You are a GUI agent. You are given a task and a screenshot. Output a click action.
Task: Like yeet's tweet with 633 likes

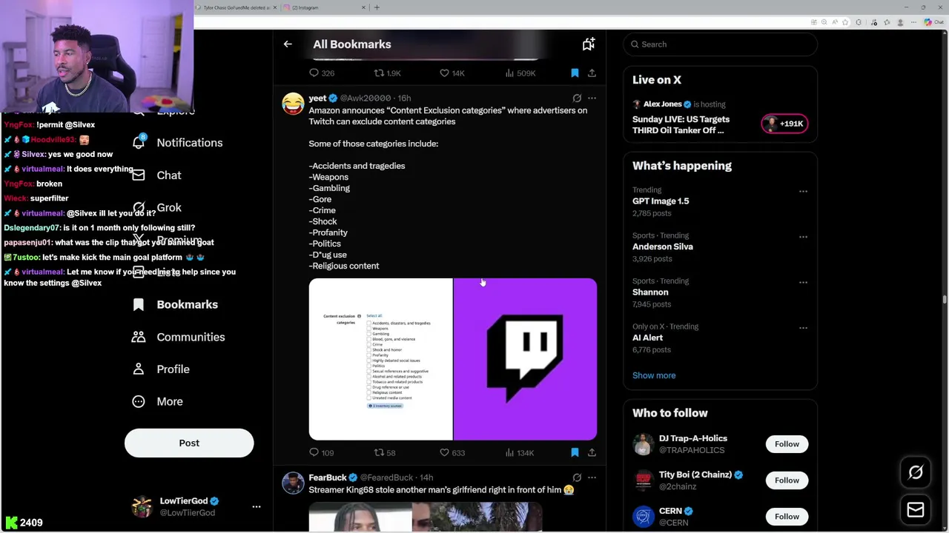[x=452, y=452]
